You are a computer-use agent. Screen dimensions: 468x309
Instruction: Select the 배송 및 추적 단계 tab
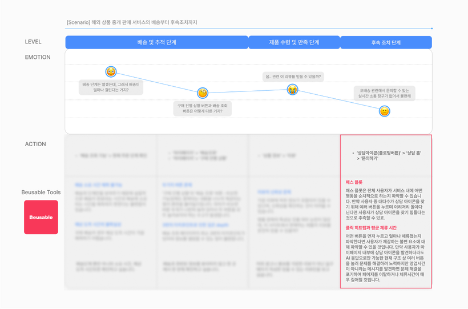tap(156, 42)
